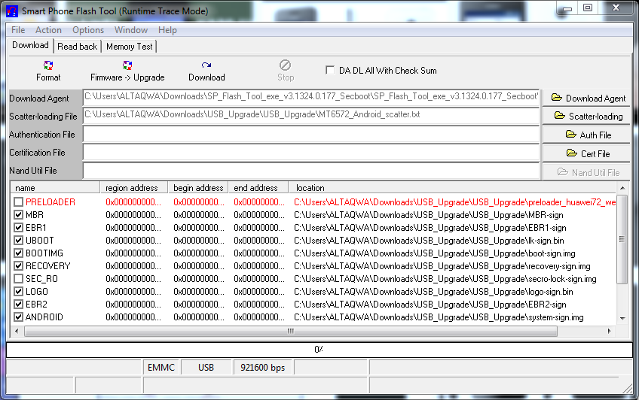Uncheck the MBR partition checkbox
The width and height of the screenshot is (639, 400).
pos(18,214)
